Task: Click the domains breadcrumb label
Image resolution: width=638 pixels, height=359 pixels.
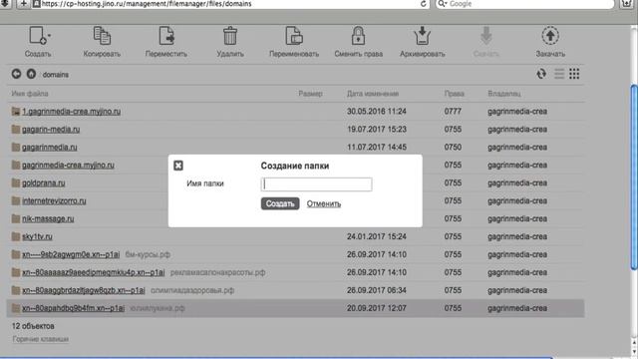Action: coord(56,75)
